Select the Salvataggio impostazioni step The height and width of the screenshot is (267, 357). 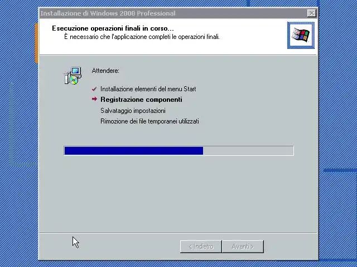click(133, 111)
